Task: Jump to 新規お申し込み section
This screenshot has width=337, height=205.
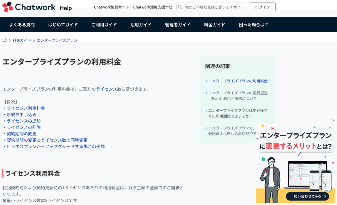Action: pyautogui.click(x=22, y=115)
